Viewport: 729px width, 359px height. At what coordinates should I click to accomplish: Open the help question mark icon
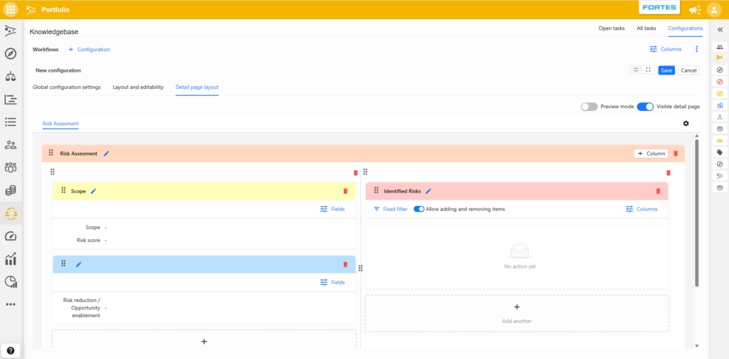11,350
